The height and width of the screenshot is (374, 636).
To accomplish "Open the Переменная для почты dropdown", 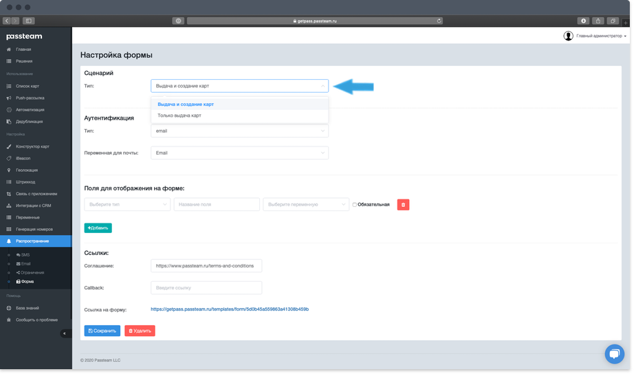I will coord(240,153).
